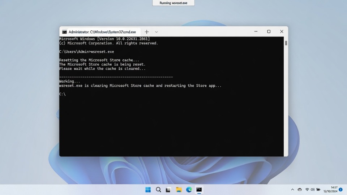Launch Microsoft Edge from the taskbar

pyautogui.click(x=189, y=190)
